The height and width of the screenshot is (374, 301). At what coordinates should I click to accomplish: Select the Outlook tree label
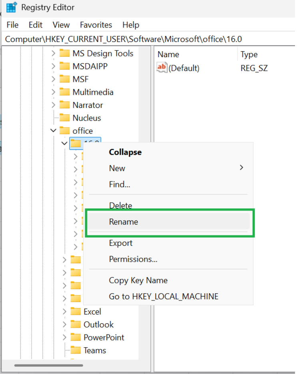pos(98,324)
